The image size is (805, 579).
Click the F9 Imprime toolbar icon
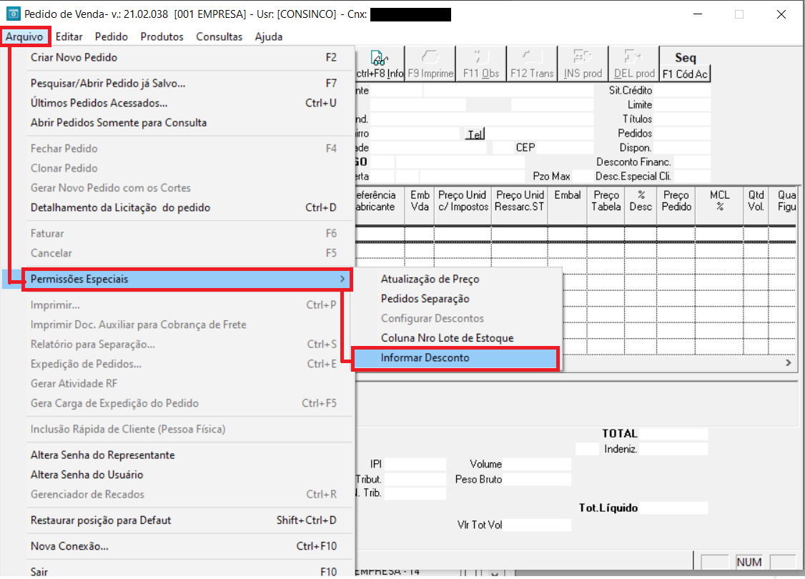[x=430, y=64]
